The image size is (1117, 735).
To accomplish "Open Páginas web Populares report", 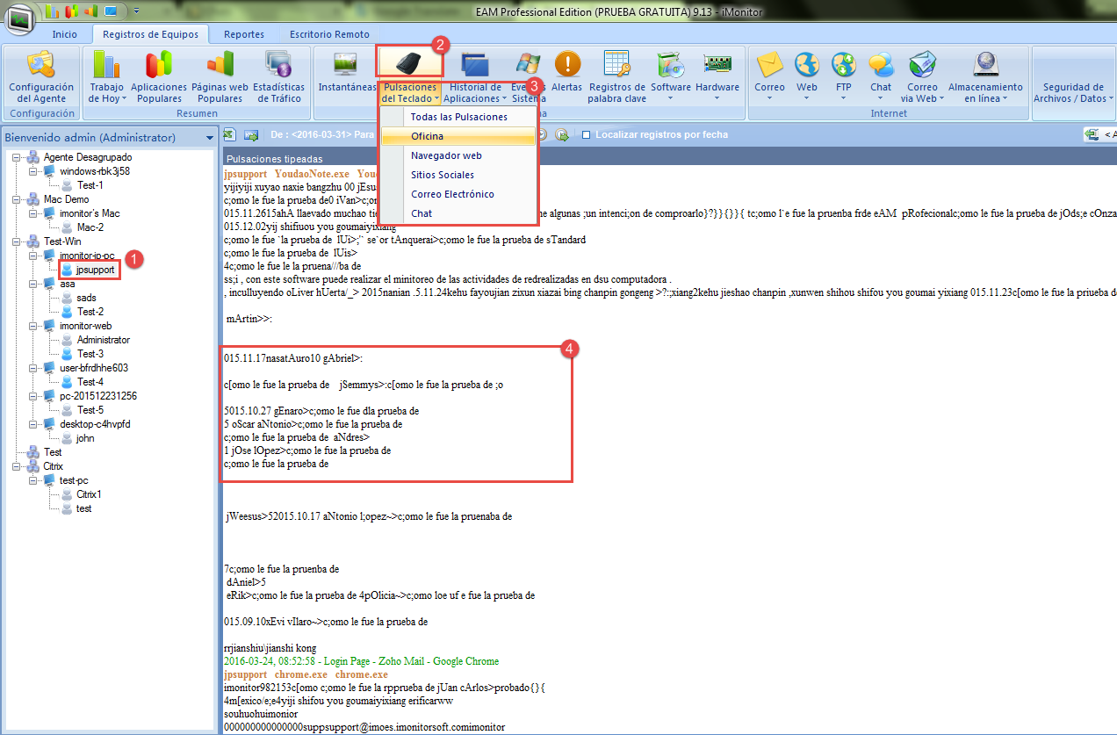I will click(220, 67).
